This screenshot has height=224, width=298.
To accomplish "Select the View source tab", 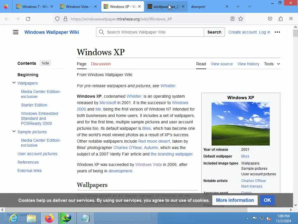I will 221,64.
